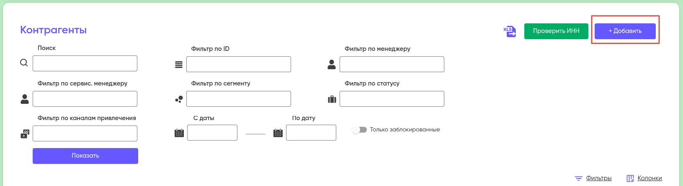The width and height of the screenshot is (683, 186).
Task: Open 'Фильтр по статусу' dropdown field
Action: (392, 99)
